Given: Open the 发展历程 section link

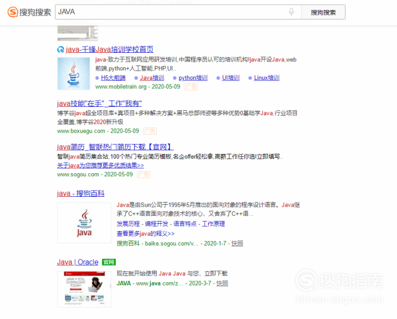Looking at the screenshot, I should click(128, 224).
